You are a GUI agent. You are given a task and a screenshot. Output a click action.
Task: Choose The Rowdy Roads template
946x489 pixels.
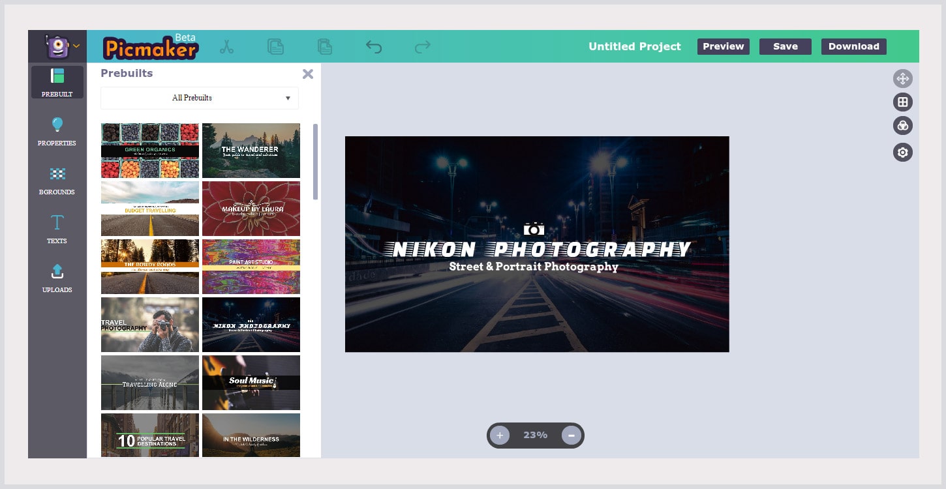[x=150, y=267]
